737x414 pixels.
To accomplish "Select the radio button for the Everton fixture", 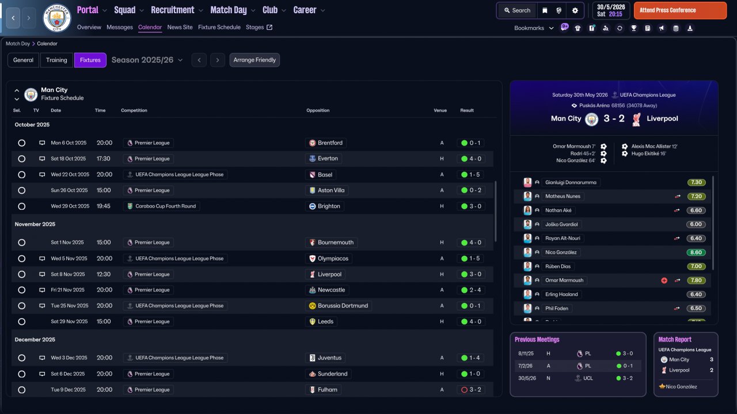I will point(22,159).
